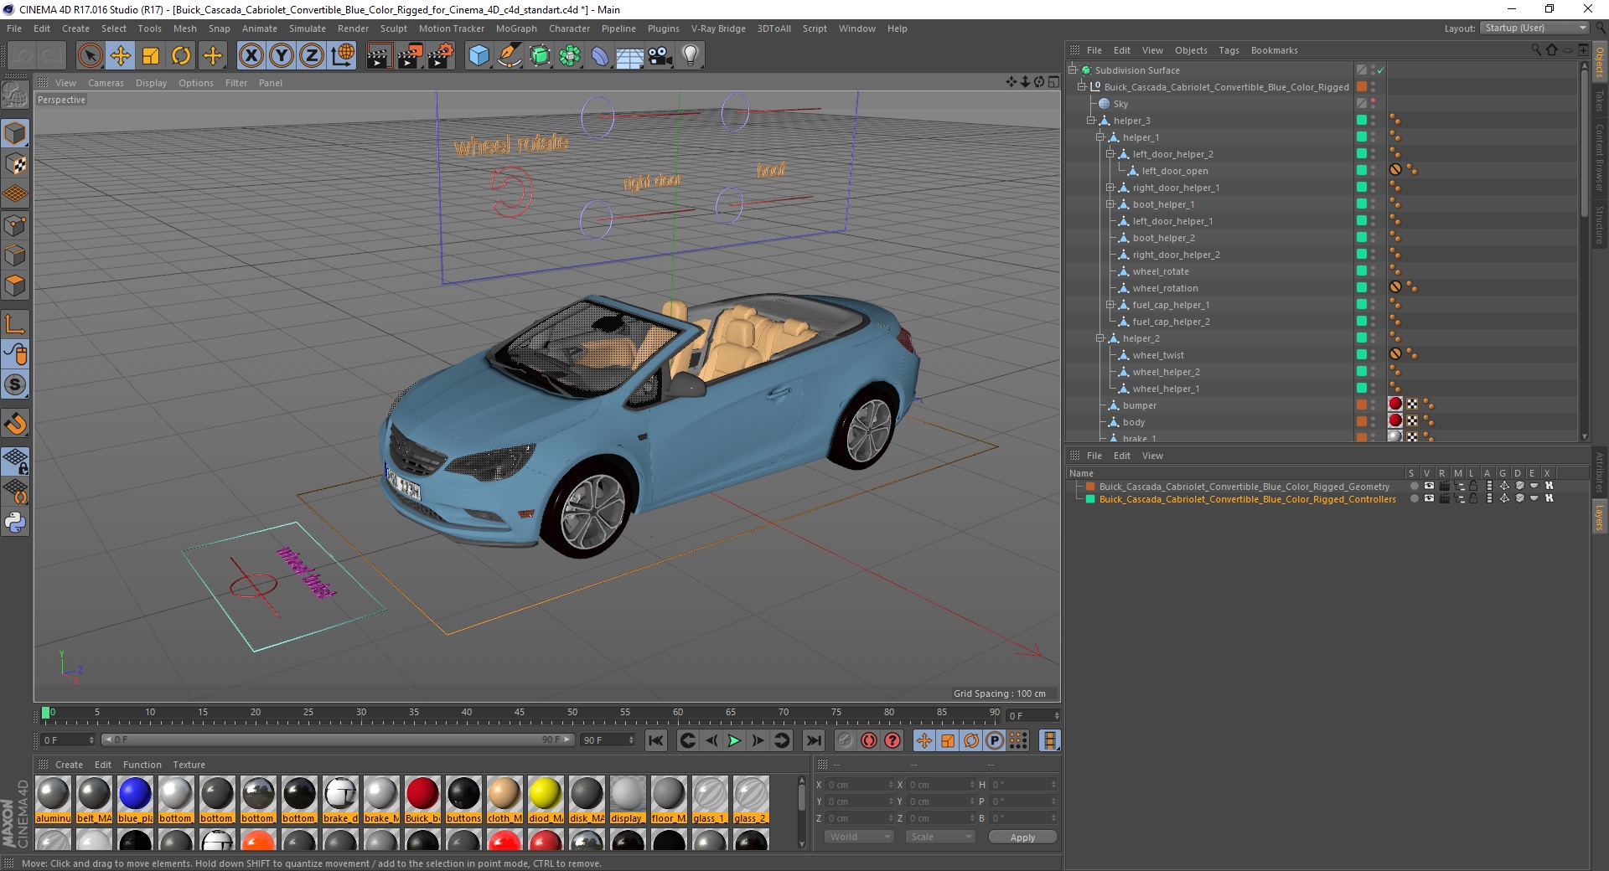Collapse the helper_3 hierarchy

[x=1091, y=121]
